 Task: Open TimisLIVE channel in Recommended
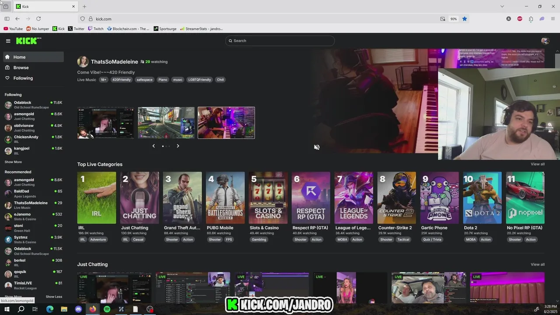pyautogui.click(x=34, y=285)
